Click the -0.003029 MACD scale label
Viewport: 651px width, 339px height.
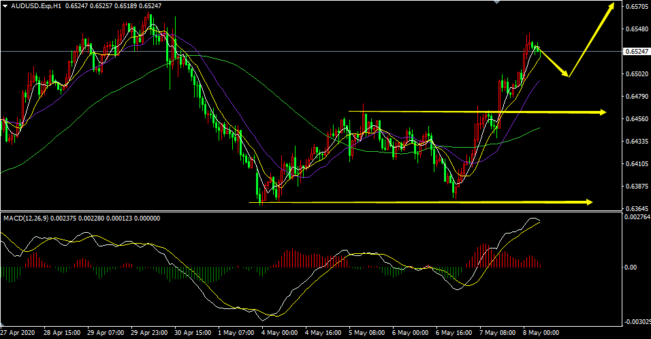tap(637, 322)
